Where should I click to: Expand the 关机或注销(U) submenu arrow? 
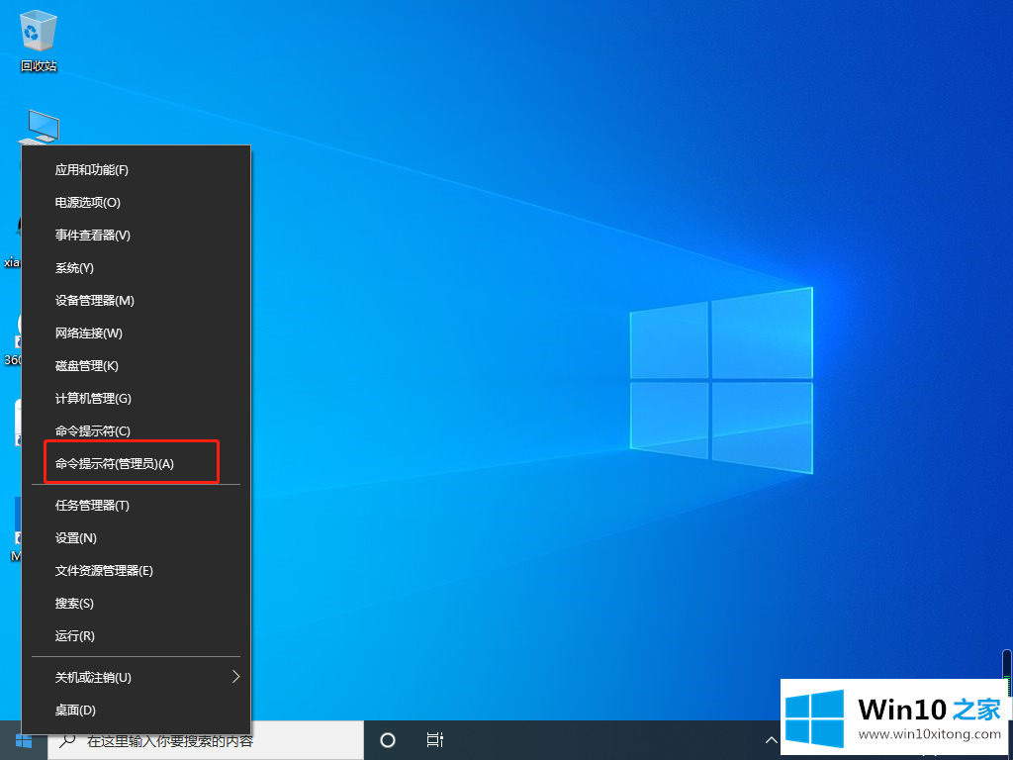tap(235, 677)
